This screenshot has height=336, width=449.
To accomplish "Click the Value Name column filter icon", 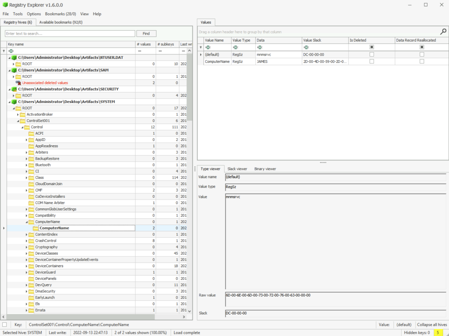I will tap(208, 47).
